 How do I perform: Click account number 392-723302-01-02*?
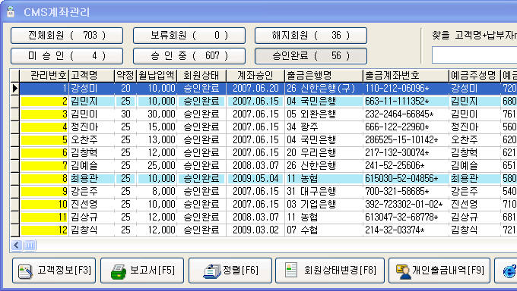[405, 204]
